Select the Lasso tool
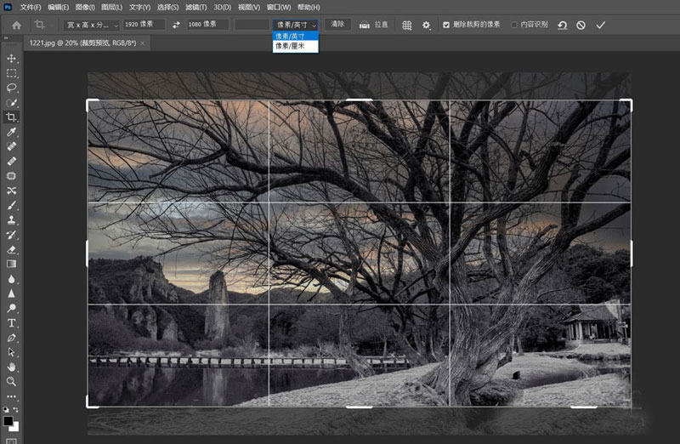The width and height of the screenshot is (680, 444). pos(12,88)
